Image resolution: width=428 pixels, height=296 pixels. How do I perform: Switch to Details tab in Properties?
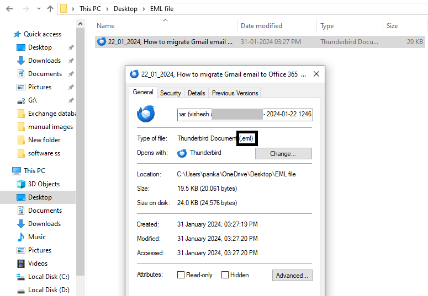[x=196, y=93]
